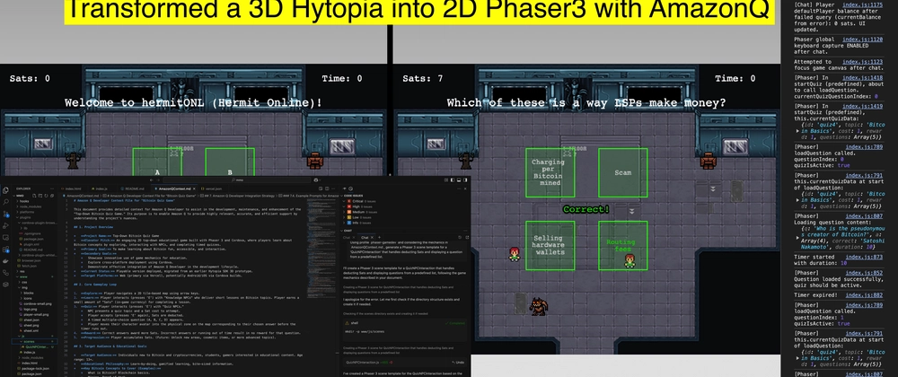This screenshot has height=377, width=898.
Task: Click the VS Code command center search box
Action: point(237,180)
